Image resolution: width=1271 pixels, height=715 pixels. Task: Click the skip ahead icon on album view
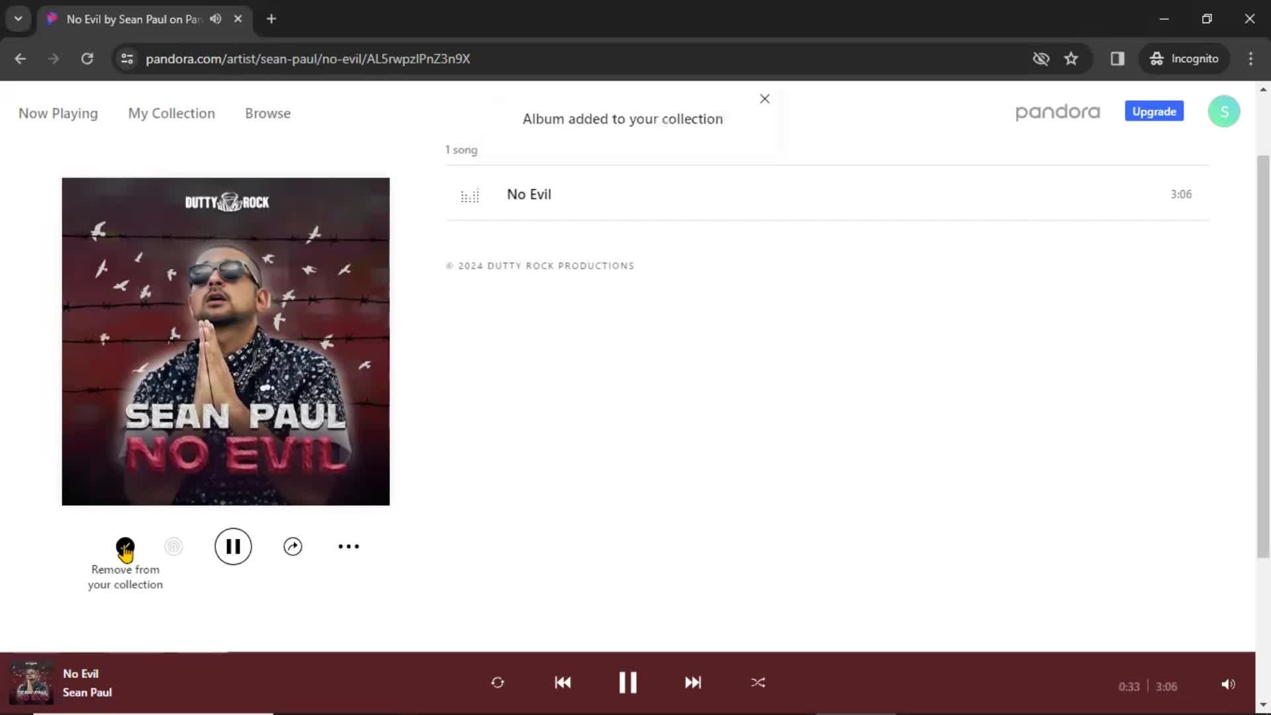(x=293, y=546)
